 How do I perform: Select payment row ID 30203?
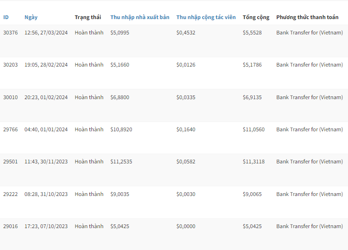[x=10, y=65]
